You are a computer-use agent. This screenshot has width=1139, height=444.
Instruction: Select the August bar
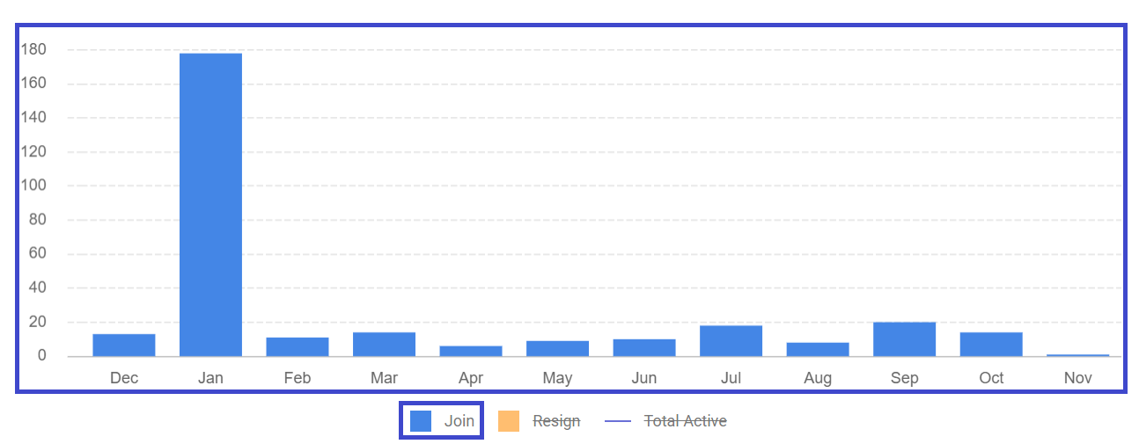[x=818, y=349]
